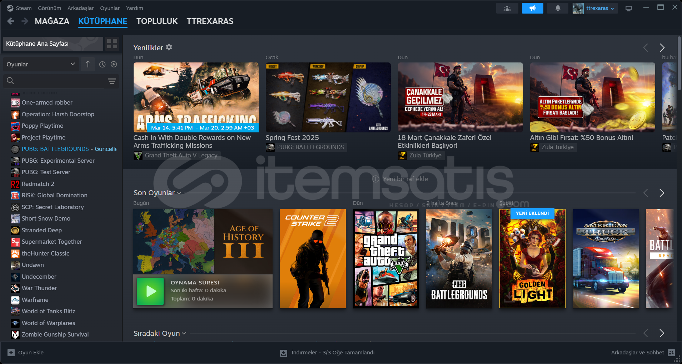Open Yenilikler settings gear
Image resolution: width=682 pixels, height=364 pixels.
pyautogui.click(x=169, y=47)
